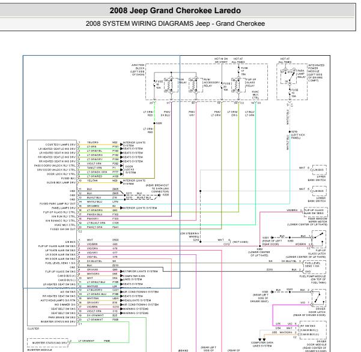Select the "RR HEATED SEAT HI IND DRV" label

pyautogui.click(x=57, y=161)
